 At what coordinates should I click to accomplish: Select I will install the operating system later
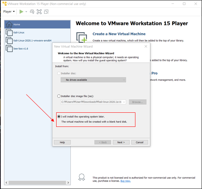click(59, 116)
